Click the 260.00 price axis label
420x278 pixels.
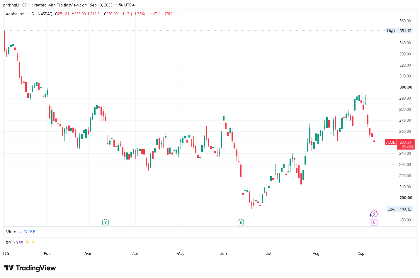tap(405, 131)
